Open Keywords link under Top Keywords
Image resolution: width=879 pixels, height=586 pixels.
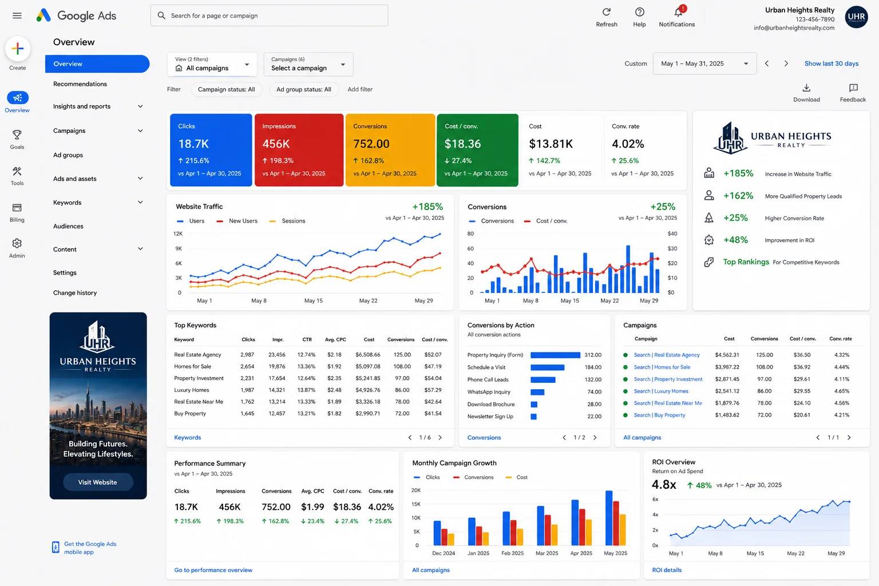188,438
